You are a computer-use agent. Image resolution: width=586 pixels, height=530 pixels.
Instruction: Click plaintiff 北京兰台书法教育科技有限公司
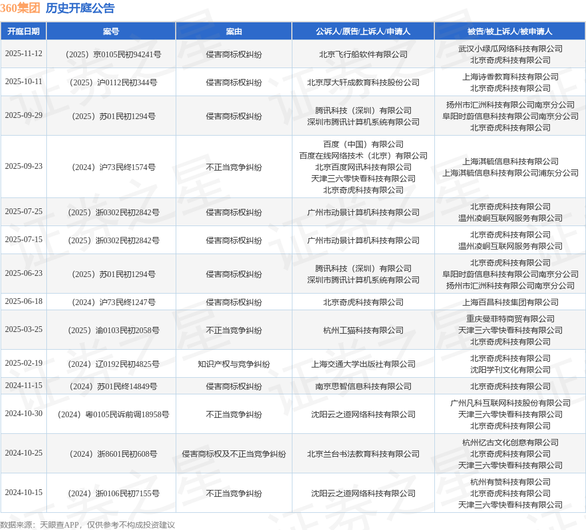[363, 454]
